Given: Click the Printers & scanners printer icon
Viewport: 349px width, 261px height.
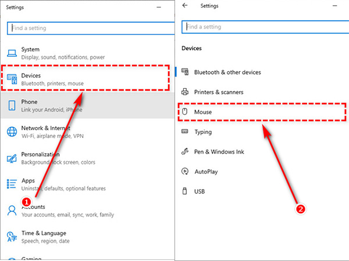Looking at the screenshot, I should click(186, 92).
